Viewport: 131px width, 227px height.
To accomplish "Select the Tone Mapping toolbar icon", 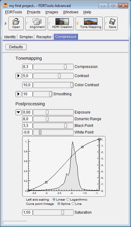I will point(89,23).
